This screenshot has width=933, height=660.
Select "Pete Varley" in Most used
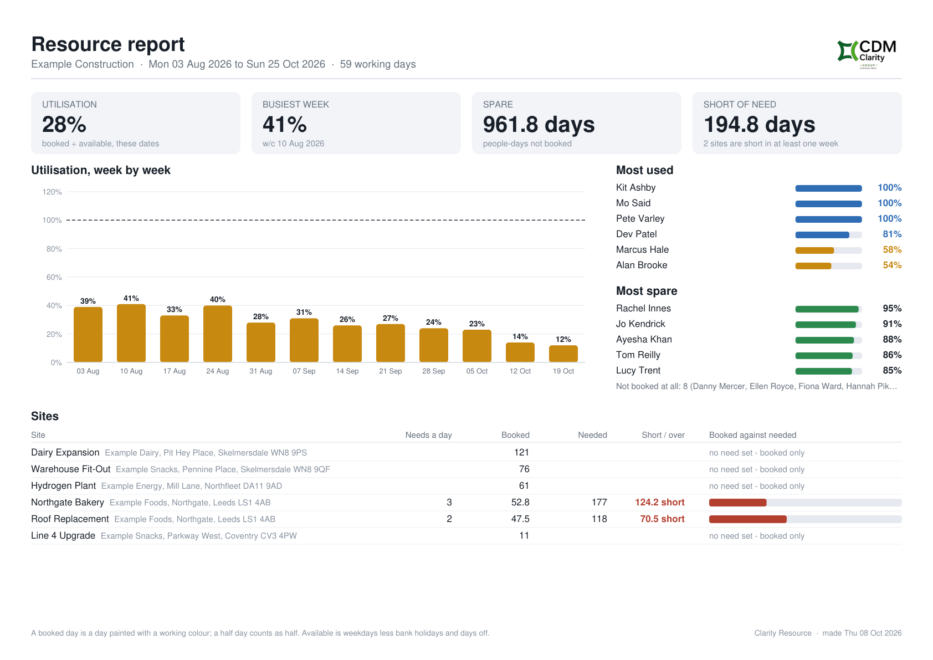click(x=640, y=219)
